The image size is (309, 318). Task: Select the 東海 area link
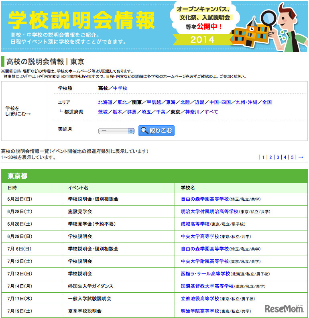(x=171, y=102)
